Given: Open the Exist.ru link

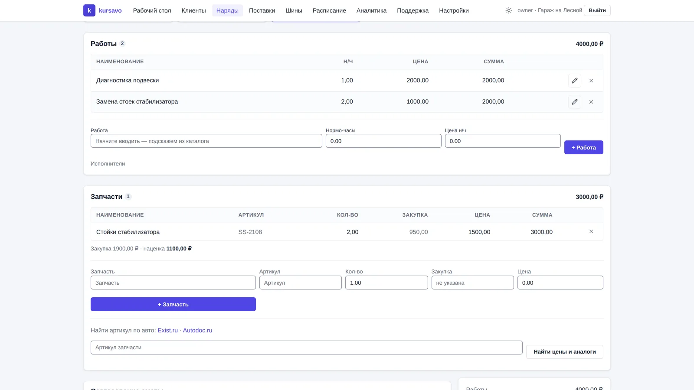Looking at the screenshot, I should tap(167, 330).
